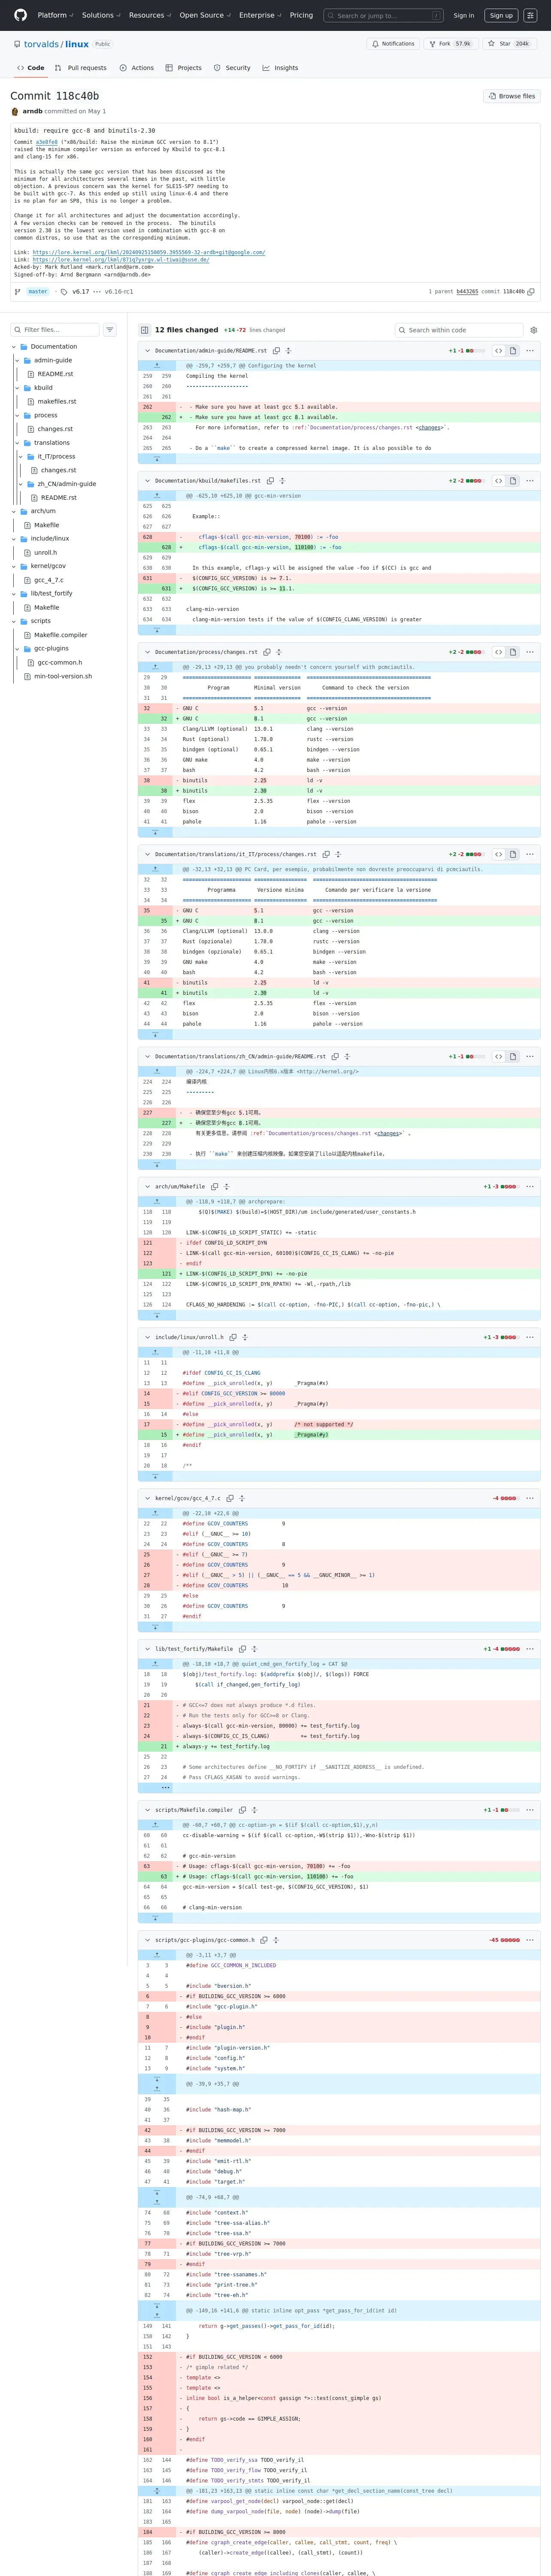This screenshot has height=2576, width=551.
Task: Copy path of scripts/Makefile.compiler
Action: [x=242, y=1810]
